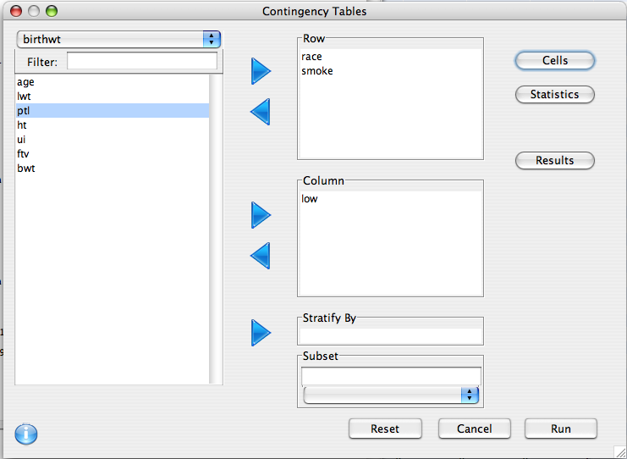This screenshot has height=459, width=627.
Task: Add selected variable to Column list
Action: 261,215
